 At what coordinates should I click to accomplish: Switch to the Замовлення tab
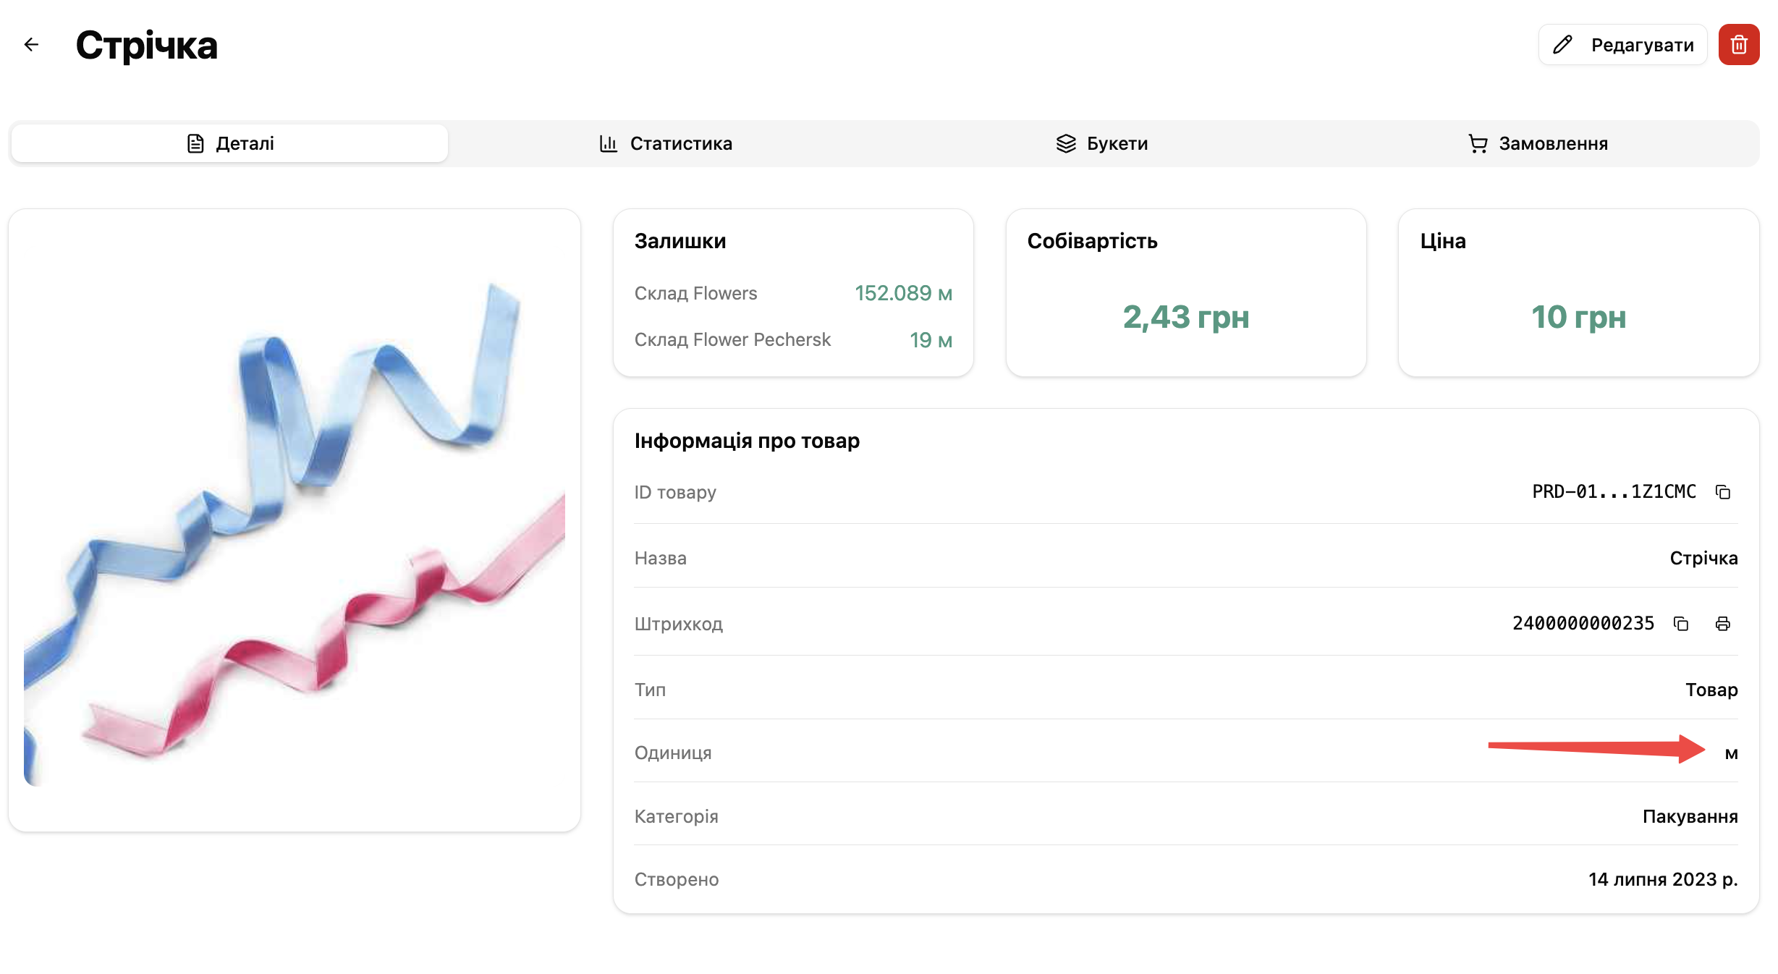(1538, 143)
